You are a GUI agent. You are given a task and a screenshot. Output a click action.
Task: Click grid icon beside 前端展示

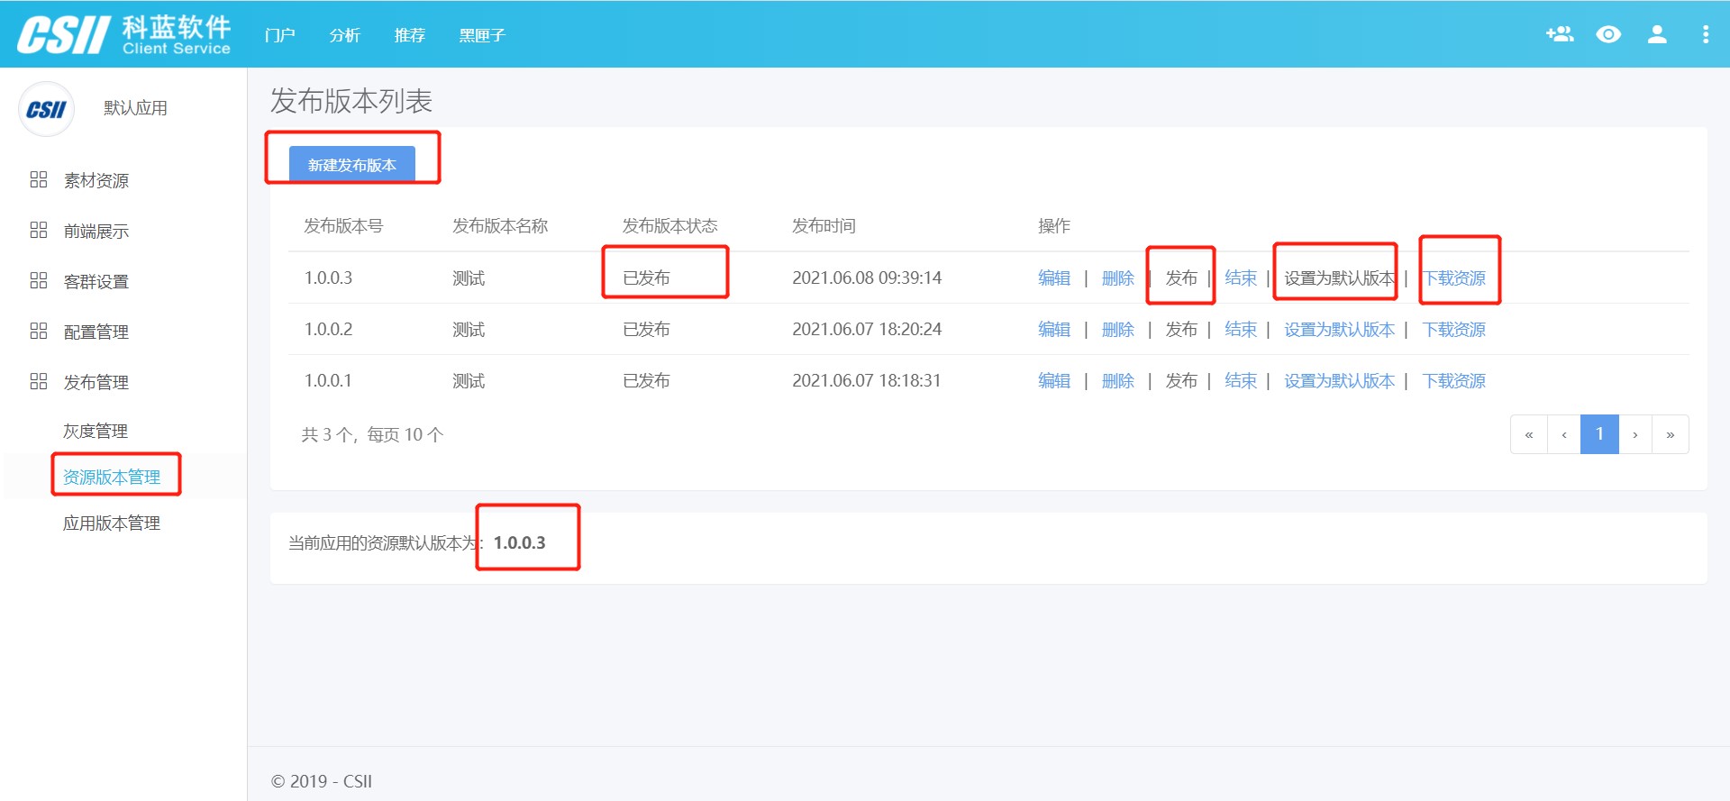coord(39,230)
